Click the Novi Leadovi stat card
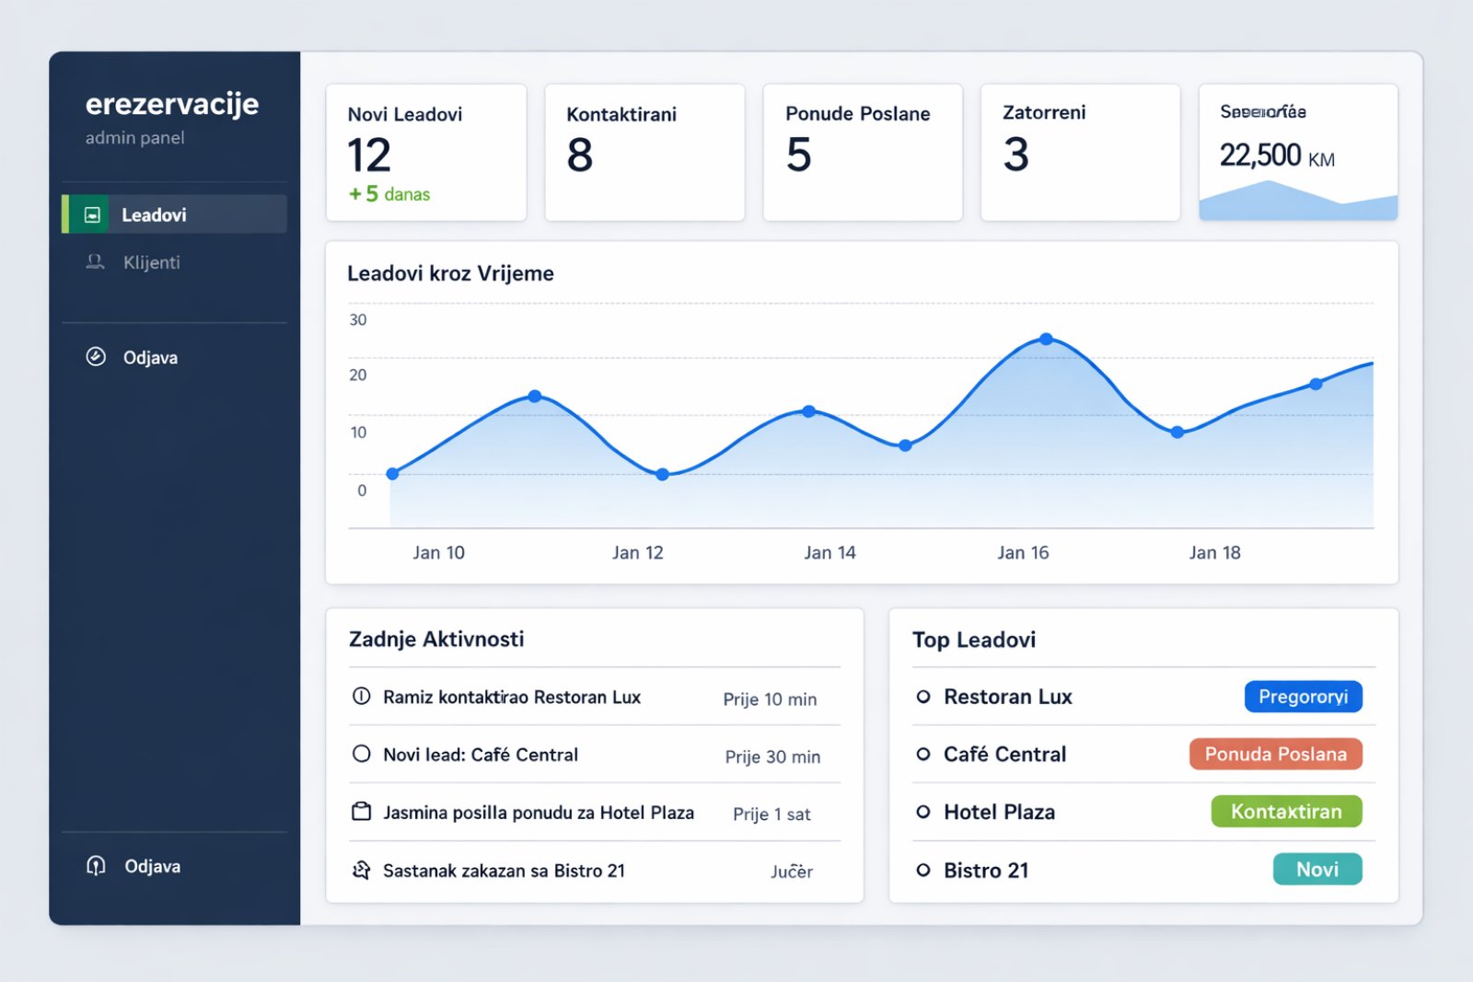 (x=426, y=153)
